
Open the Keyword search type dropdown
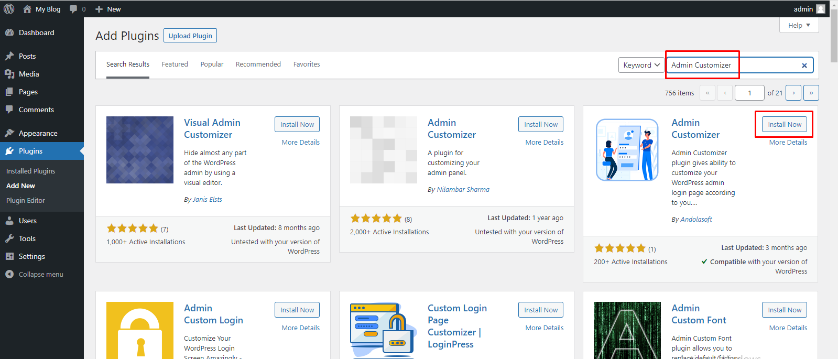pos(641,65)
